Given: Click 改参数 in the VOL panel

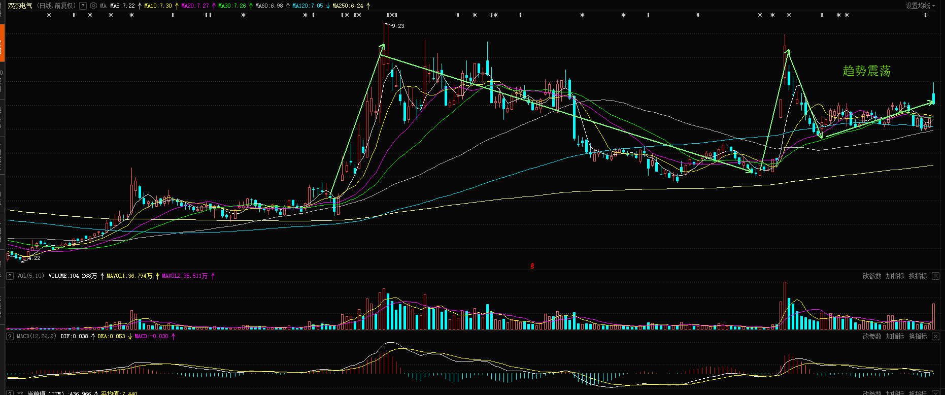Looking at the screenshot, I should pos(872,276).
